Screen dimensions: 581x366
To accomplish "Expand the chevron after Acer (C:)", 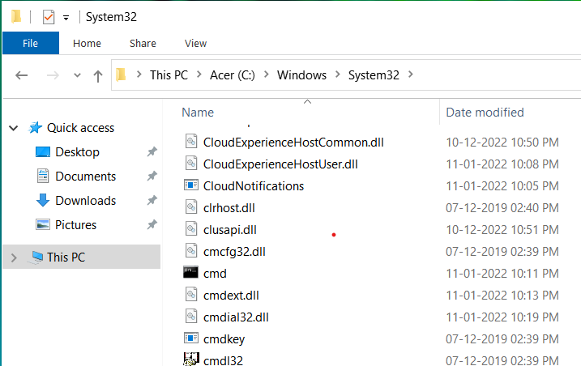I will pyautogui.click(x=266, y=74).
